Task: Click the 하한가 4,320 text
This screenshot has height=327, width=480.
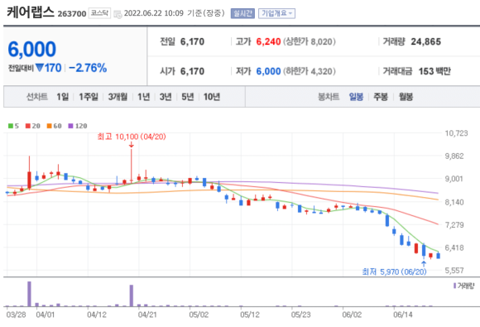Action: [310, 71]
